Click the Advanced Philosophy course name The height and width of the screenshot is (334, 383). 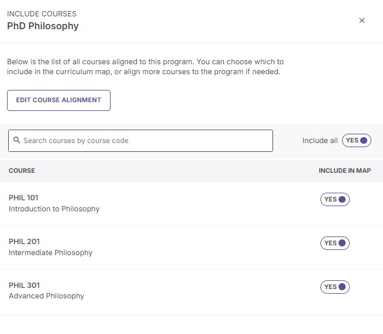pyautogui.click(x=46, y=295)
